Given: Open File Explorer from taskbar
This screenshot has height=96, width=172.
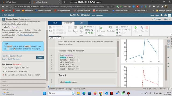Looking at the screenshot, I should [78, 93].
